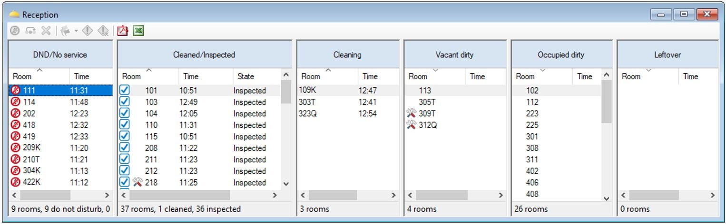Uncheck the checkbox for room 101
The width and height of the screenshot is (726, 224).
pos(125,90)
